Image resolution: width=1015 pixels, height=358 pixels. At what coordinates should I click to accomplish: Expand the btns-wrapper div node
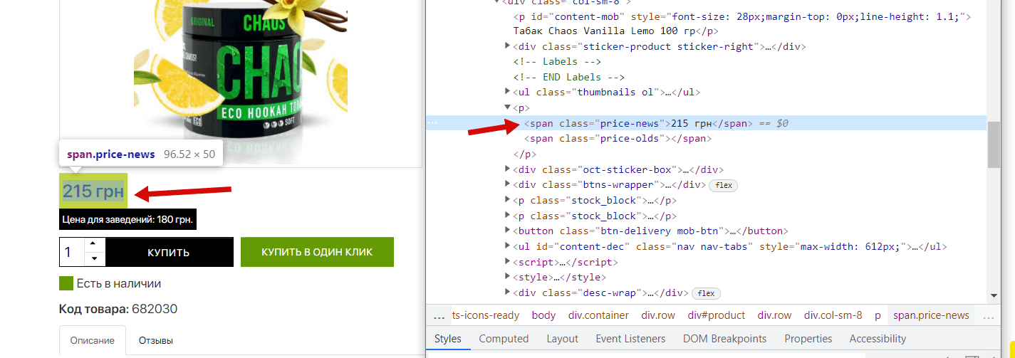(x=508, y=185)
